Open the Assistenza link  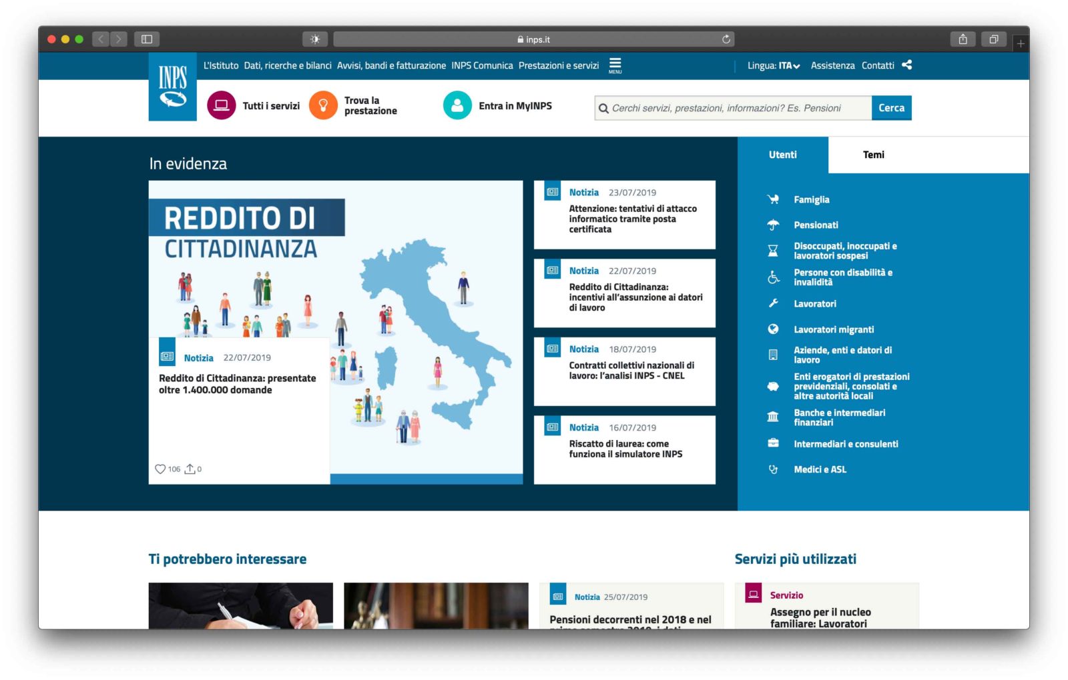click(832, 65)
